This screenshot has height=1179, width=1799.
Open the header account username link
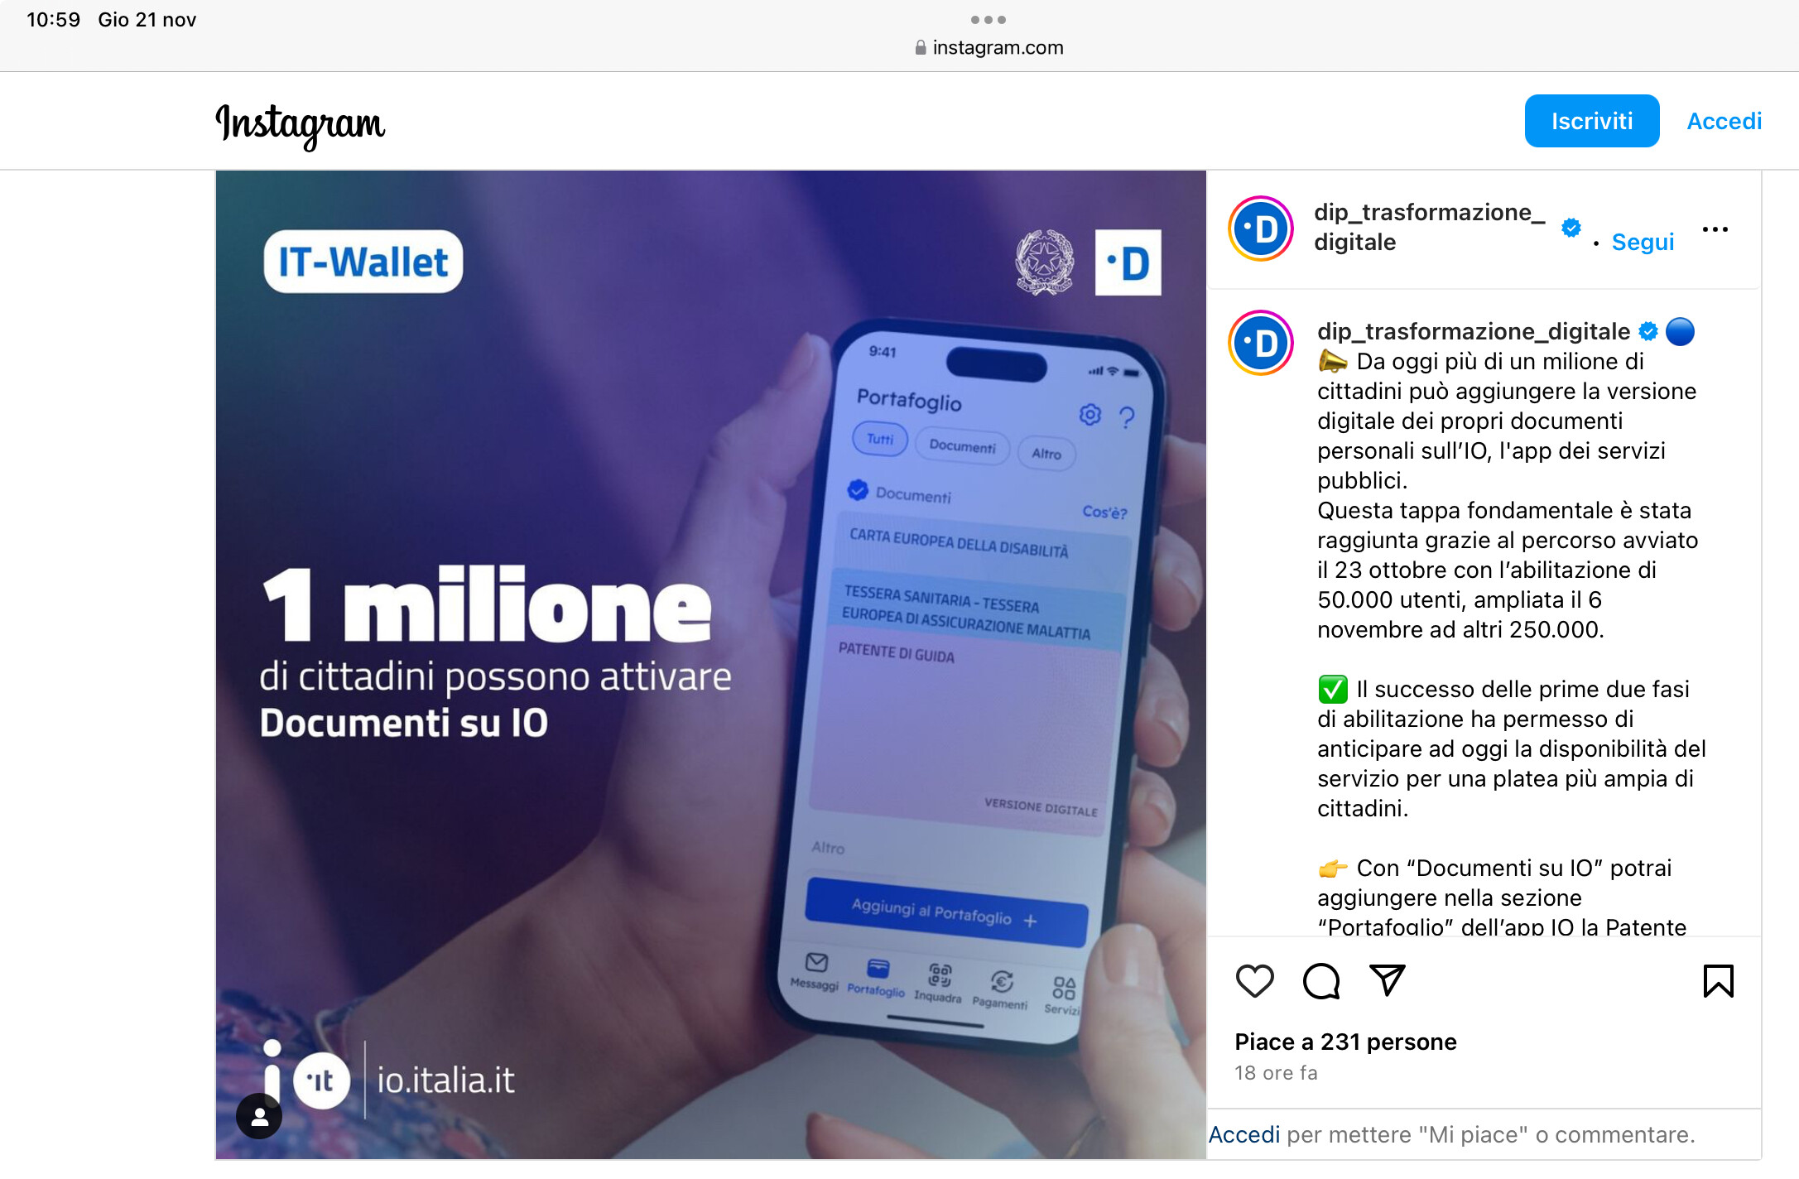click(x=1430, y=227)
